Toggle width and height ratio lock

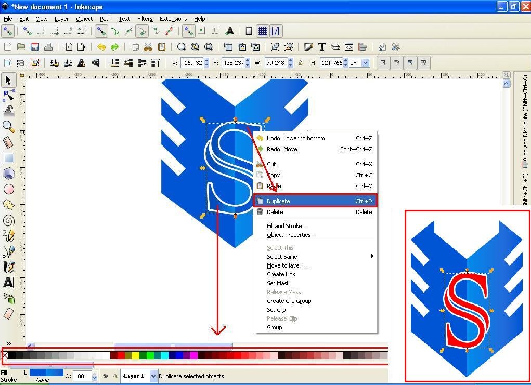301,63
